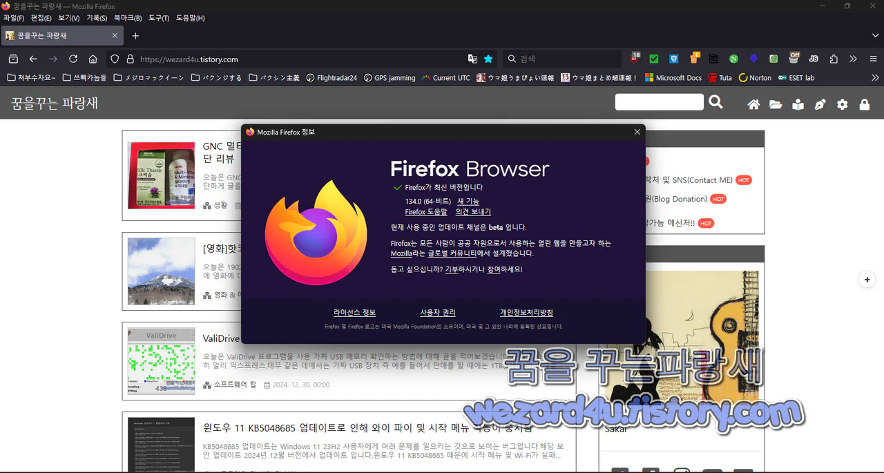This screenshot has width=884, height=473.
Task: Go to the Firefox home page
Action: pos(93,59)
